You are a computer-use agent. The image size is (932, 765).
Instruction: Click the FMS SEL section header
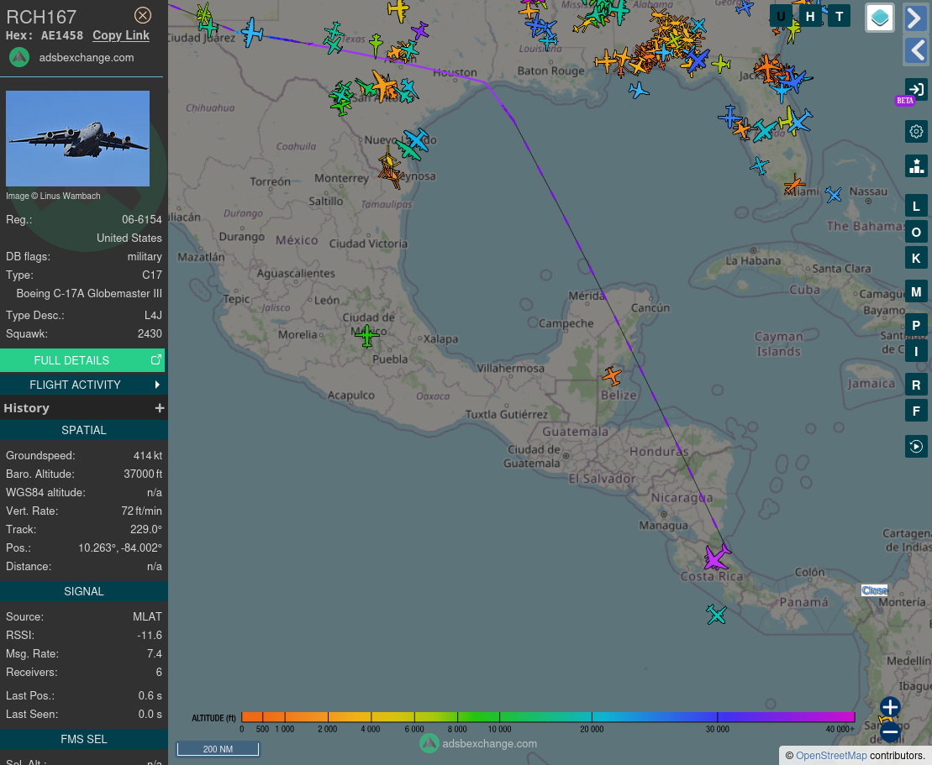(x=84, y=740)
